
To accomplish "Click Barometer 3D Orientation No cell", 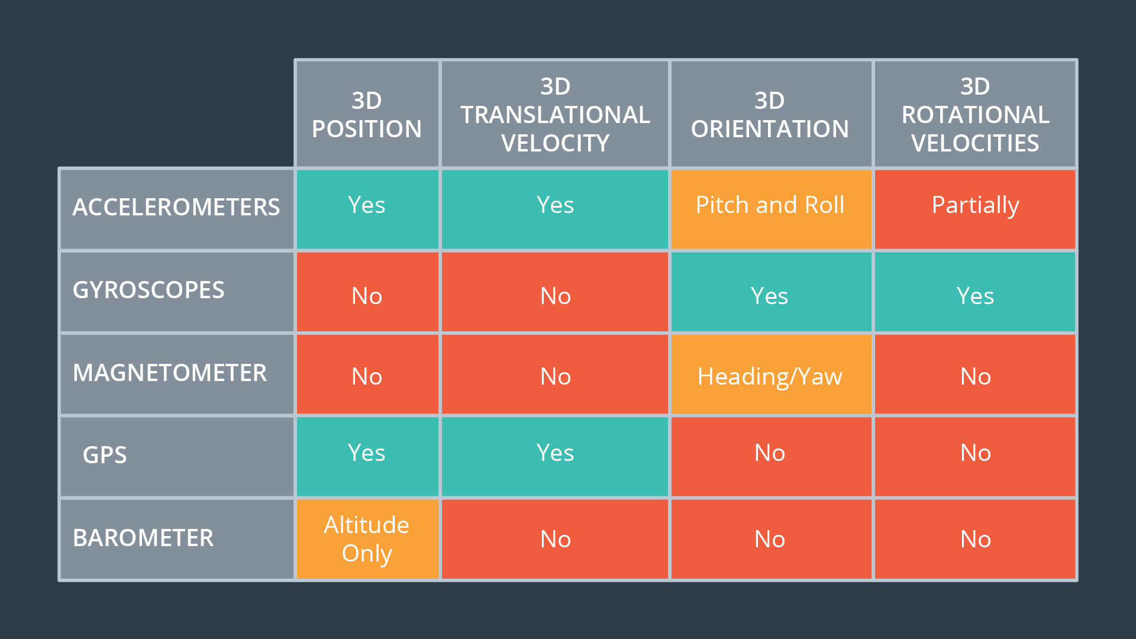I will coord(771,539).
